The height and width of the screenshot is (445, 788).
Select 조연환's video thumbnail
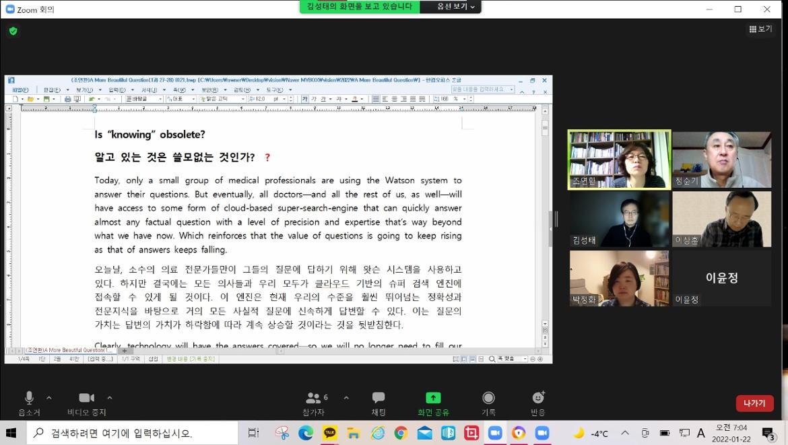coord(620,159)
